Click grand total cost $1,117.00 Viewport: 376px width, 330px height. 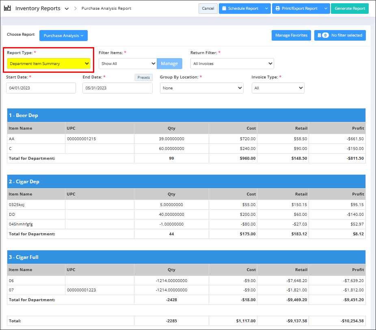click(x=246, y=321)
